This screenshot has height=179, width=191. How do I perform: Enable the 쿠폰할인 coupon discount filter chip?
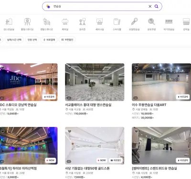[67, 40]
